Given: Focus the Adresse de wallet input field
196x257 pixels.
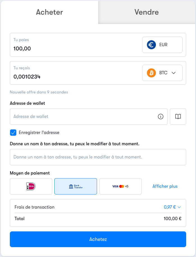Looking at the screenshot, I should click(83, 117).
